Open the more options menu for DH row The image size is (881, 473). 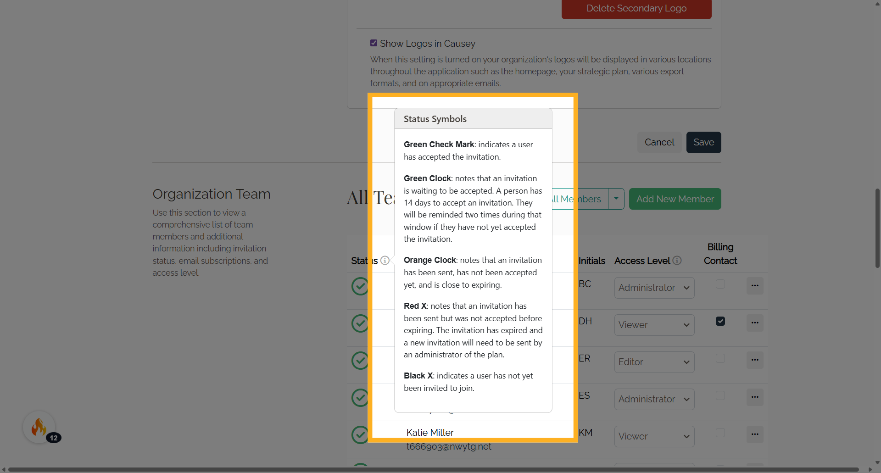(755, 323)
